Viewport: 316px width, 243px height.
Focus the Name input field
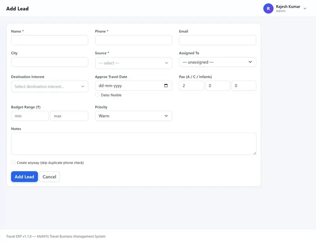(50, 40)
